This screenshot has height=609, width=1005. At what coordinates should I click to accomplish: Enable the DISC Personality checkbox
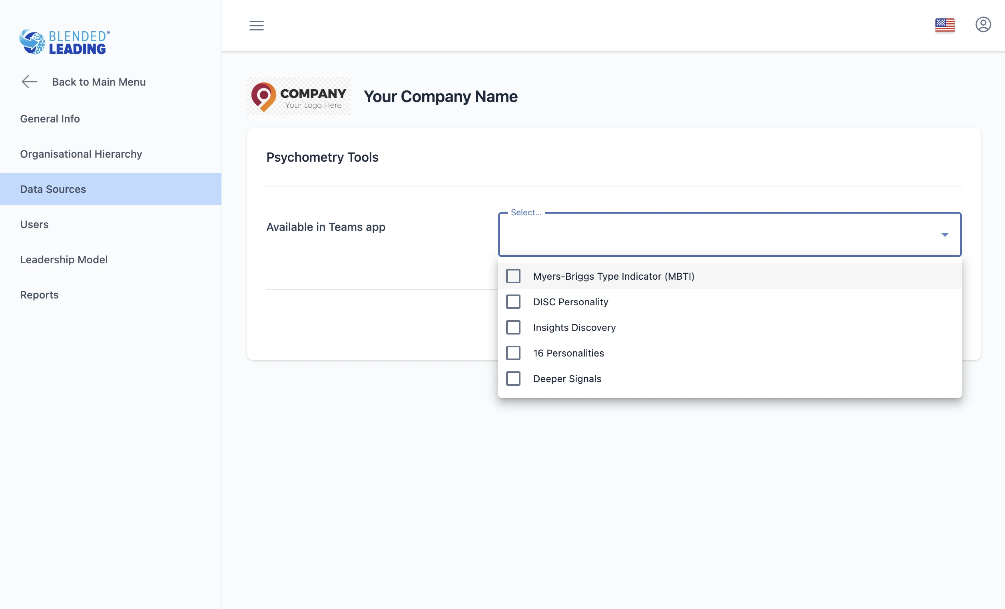513,302
